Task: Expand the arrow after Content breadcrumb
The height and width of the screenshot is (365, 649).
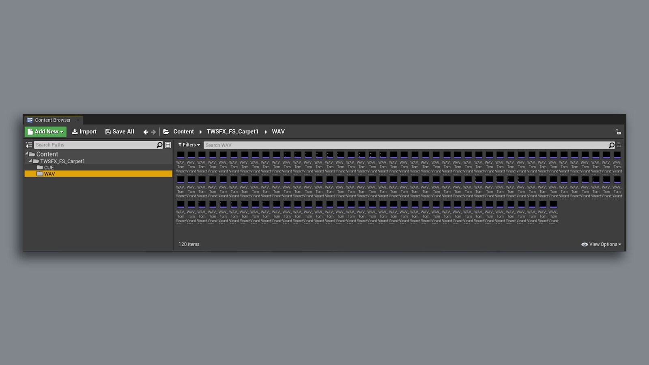Action: click(200, 132)
